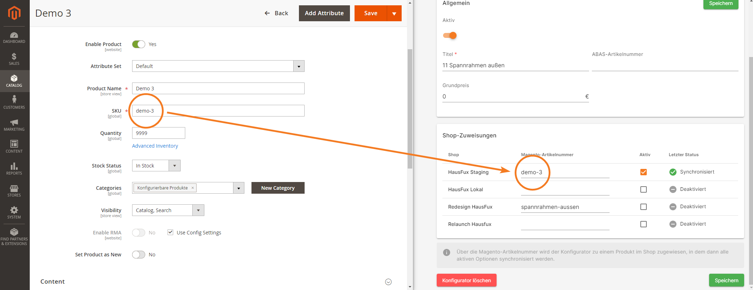Open the Stores sidebar menu

14,191
